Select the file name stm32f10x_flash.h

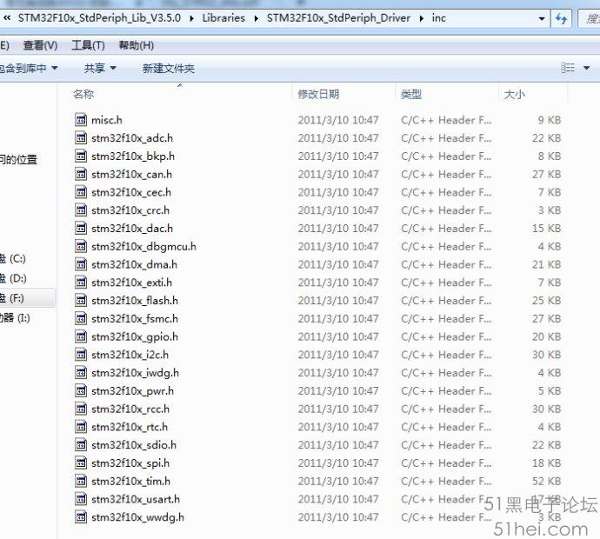point(135,301)
